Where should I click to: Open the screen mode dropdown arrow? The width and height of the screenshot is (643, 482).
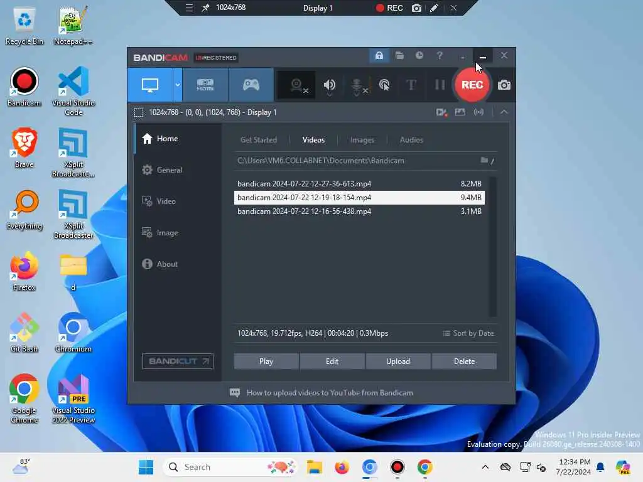tap(178, 85)
